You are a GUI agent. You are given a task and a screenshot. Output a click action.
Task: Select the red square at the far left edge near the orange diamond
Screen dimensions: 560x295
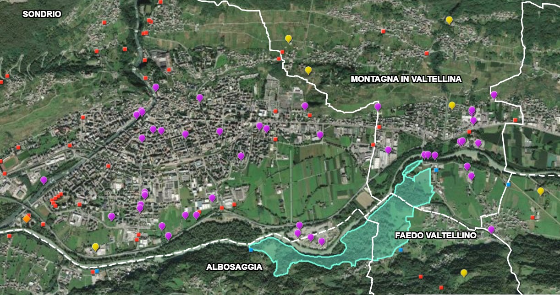click(x=9, y=236)
